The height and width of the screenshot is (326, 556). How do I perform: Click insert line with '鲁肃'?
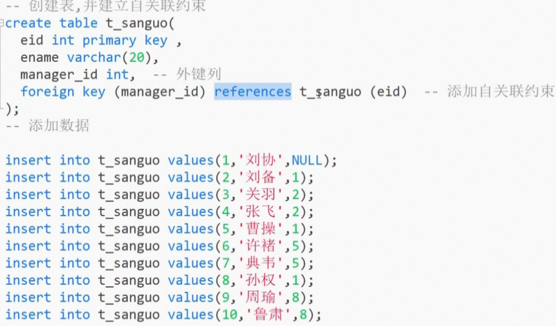click(163, 315)
